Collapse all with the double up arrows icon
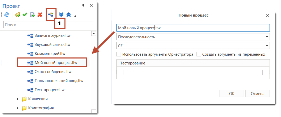 (x=69, y=15)
